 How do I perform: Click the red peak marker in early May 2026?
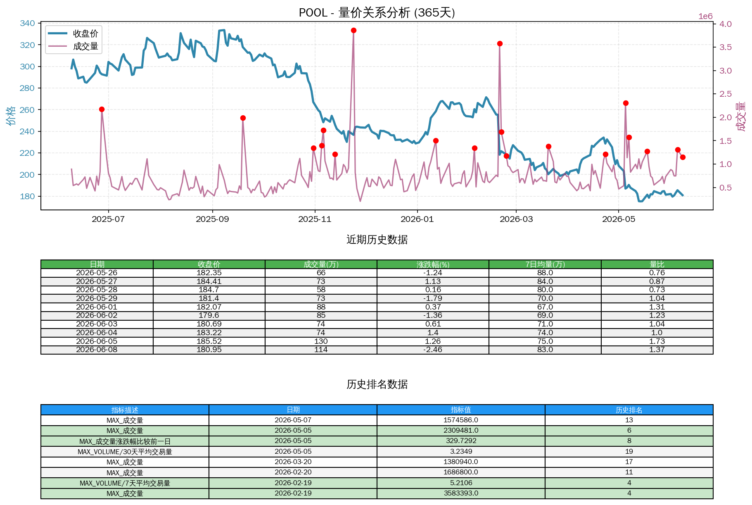point(626,103)
